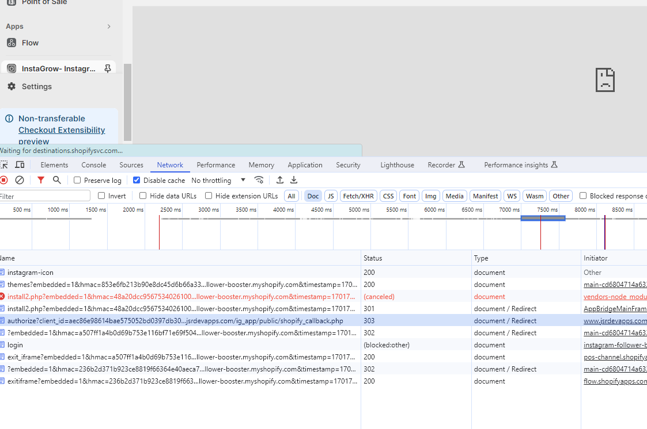This screenshot has height=429, width=647.
Task: Open the Security tab
Action: click(x=348, y=164)
